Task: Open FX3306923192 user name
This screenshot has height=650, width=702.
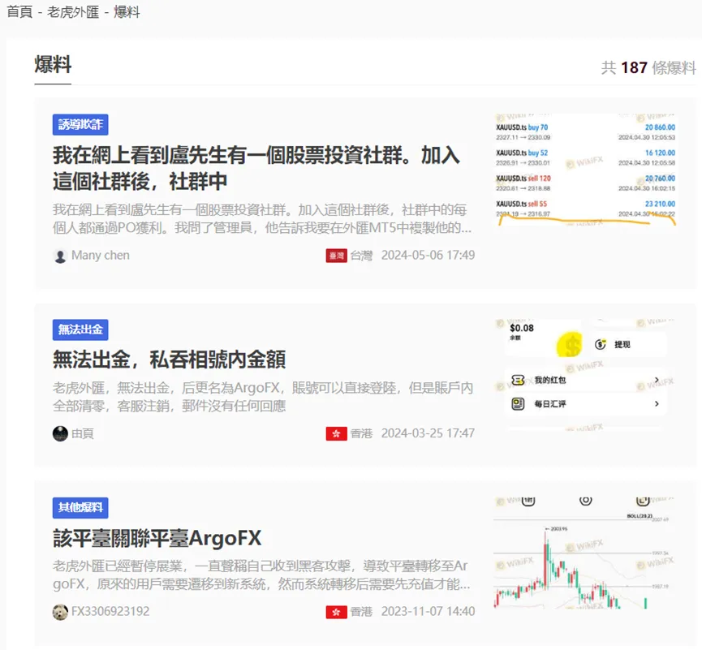Action: click(110, 612)
